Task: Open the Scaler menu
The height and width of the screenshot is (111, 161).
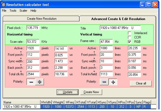Action: pos(23,11)
